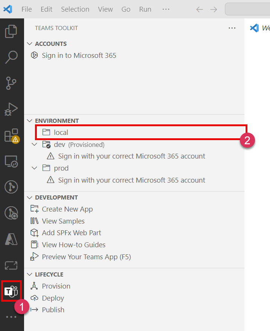Screen dimensions: 270x331
Task: Open the Selection menu
Action: click(75, 9)
